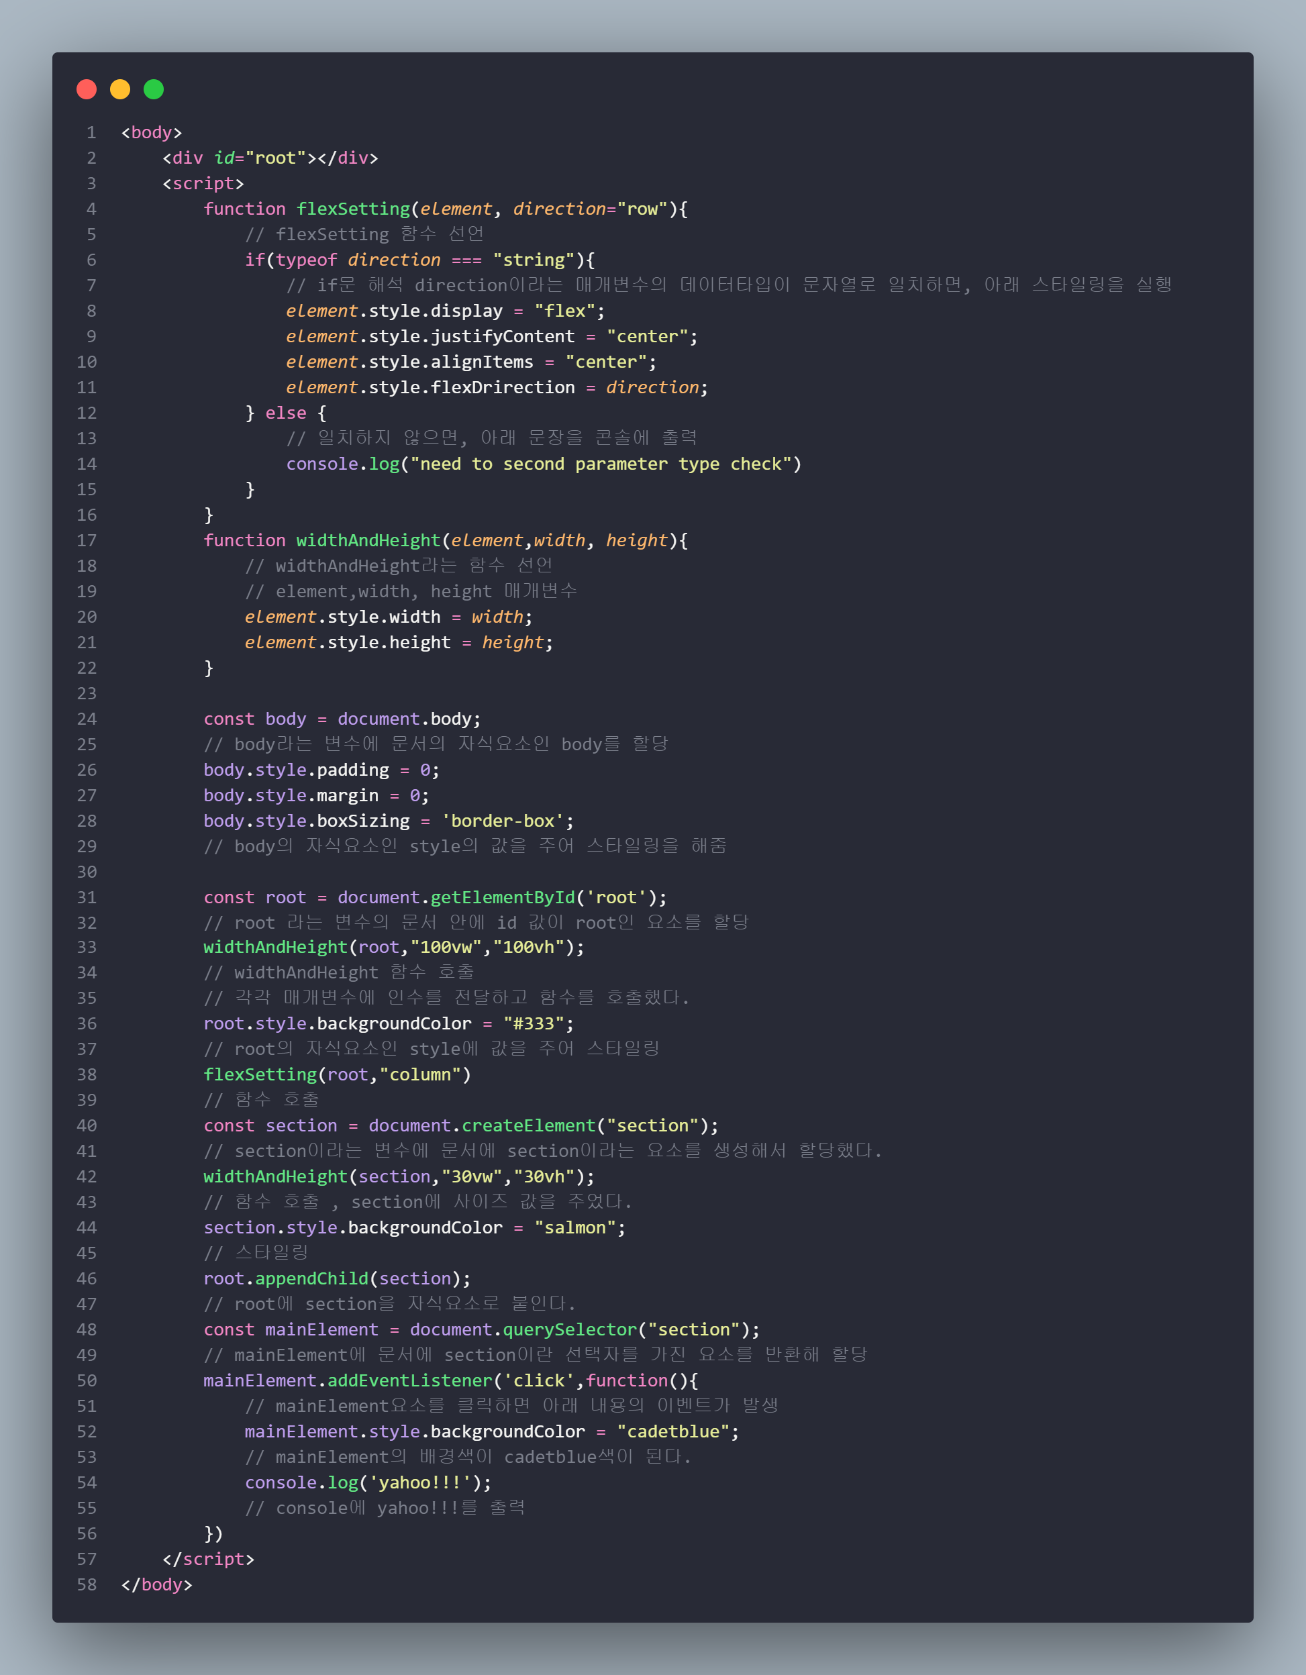Click the red close dot
1306x1675 pixels.
pos(87,90)
